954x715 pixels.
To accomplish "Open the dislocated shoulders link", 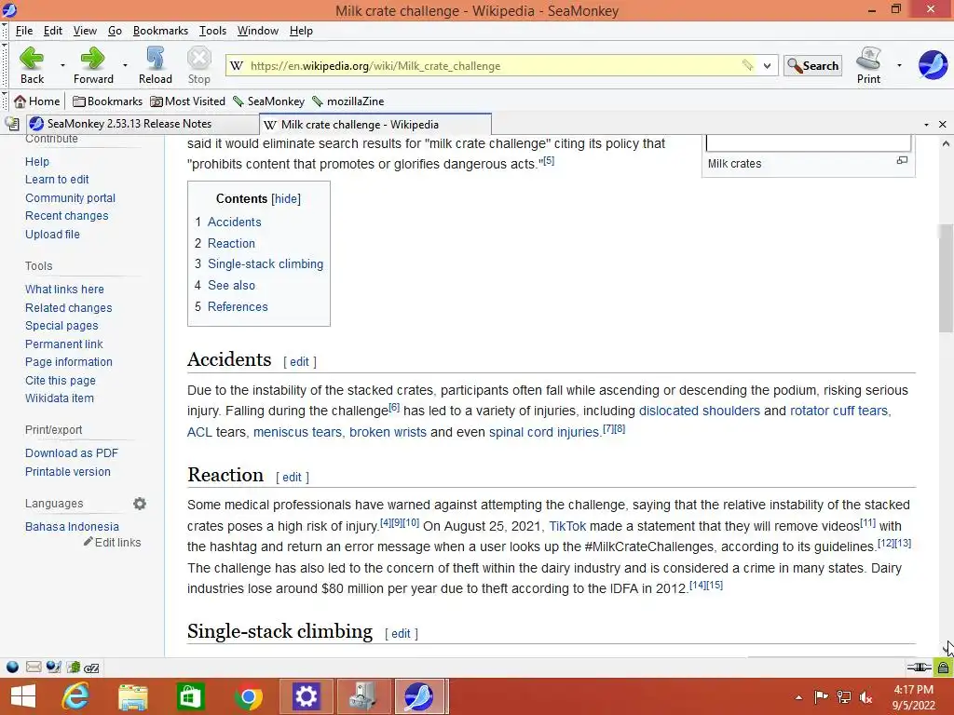I will coord(699,411).
